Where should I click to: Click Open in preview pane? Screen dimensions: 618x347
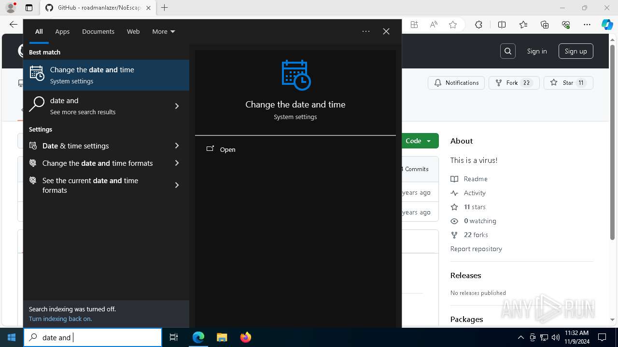pyautogui.click(x=227, y=149)
